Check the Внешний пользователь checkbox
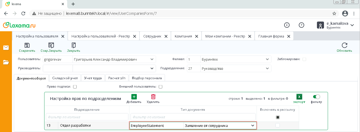Viewport: 360px width, 132px height. click(160, 87)
